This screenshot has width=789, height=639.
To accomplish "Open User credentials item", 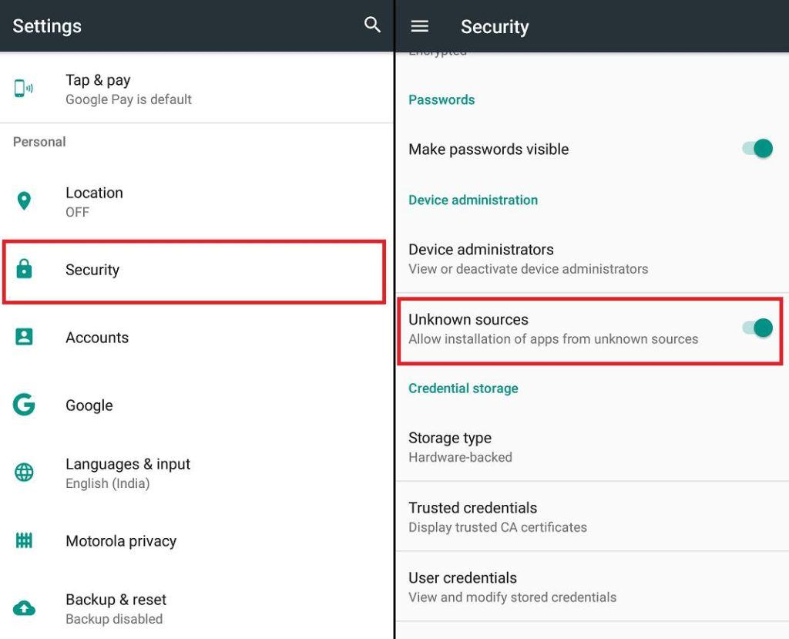I will pyautogui.click(x=512, y=587).
